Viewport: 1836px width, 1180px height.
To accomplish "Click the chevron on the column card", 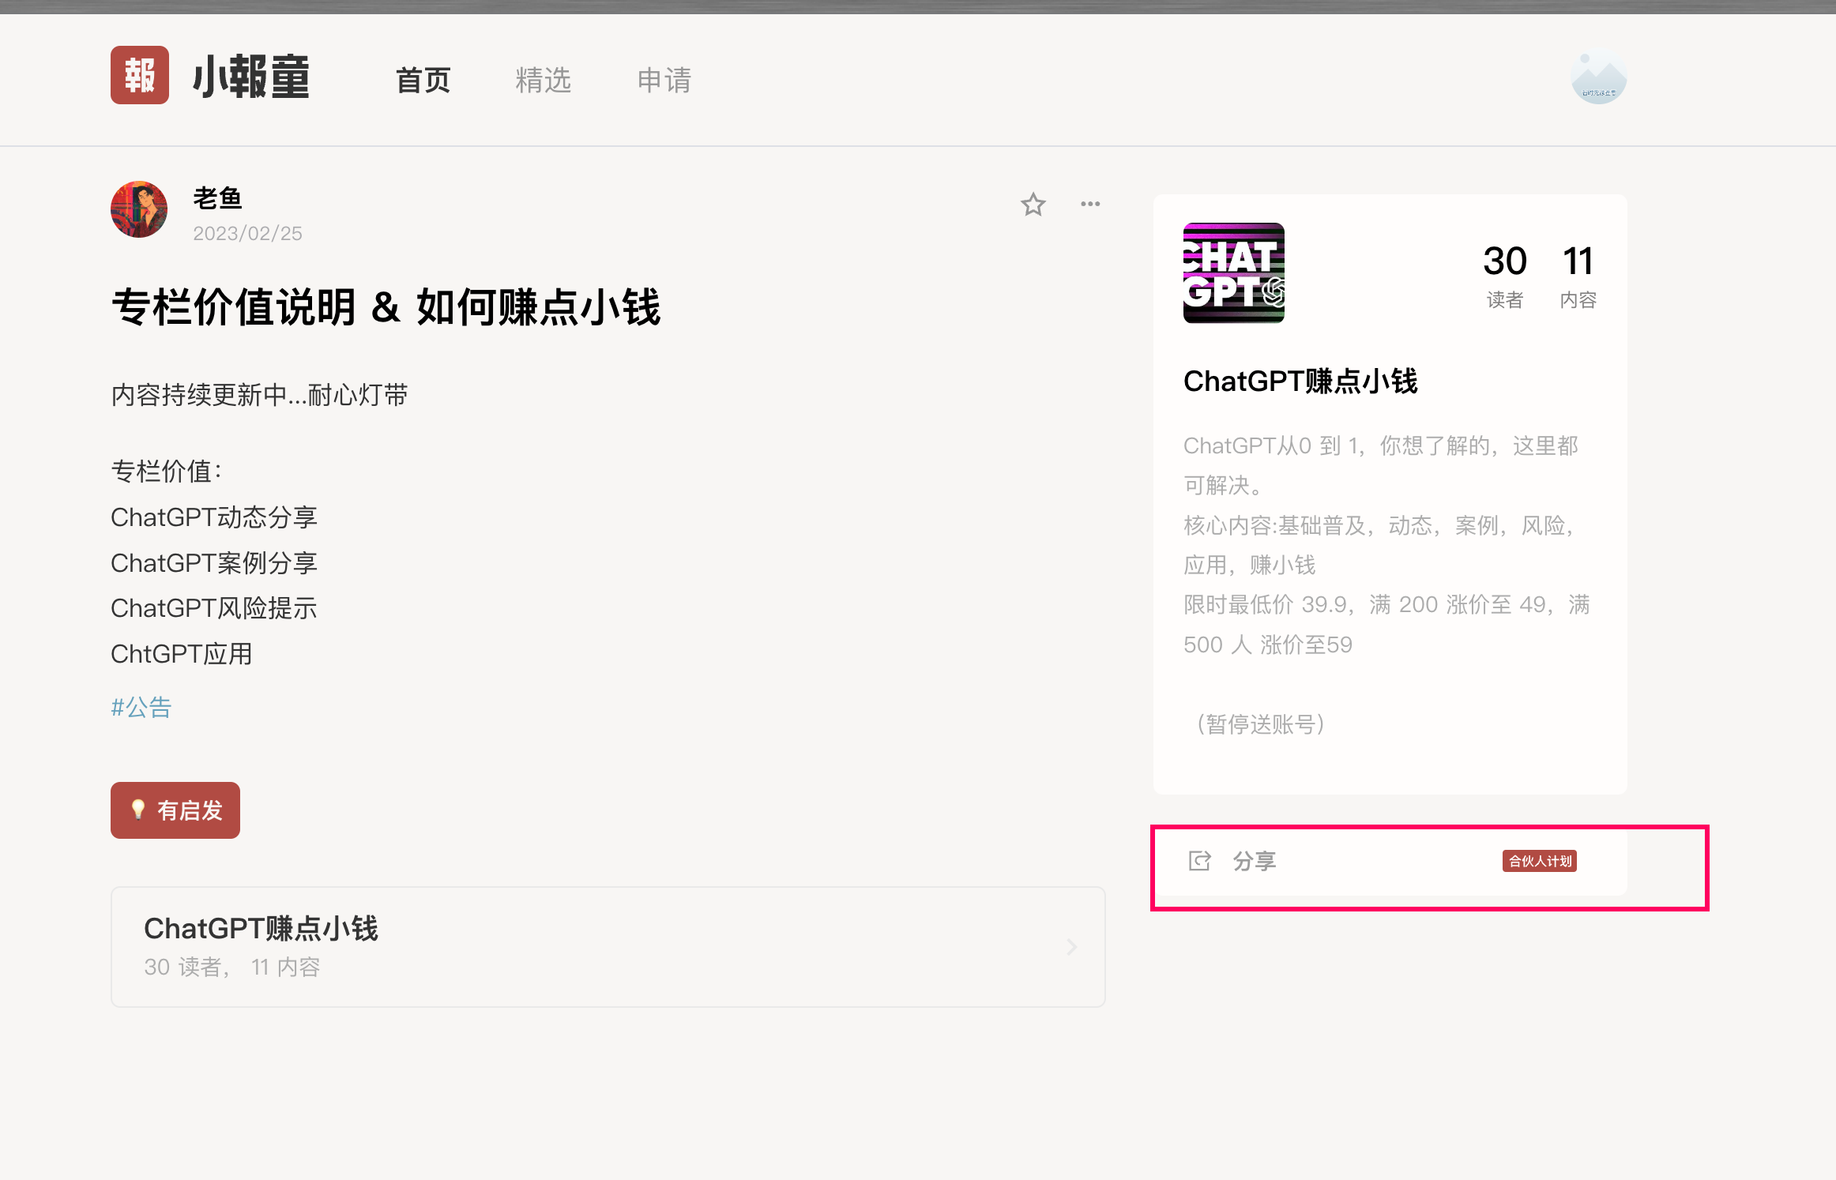I will [x=1072, y=947].
